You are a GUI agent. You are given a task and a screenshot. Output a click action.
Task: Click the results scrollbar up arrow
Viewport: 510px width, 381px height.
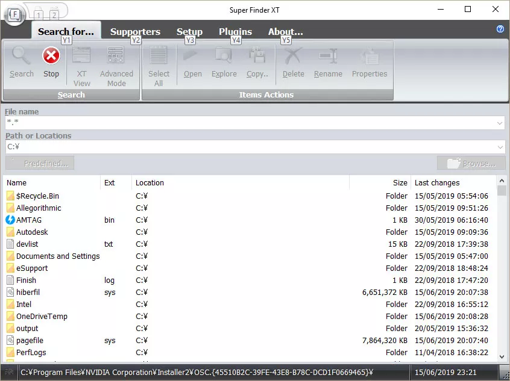pyautogui.click(x=502, y=181)
